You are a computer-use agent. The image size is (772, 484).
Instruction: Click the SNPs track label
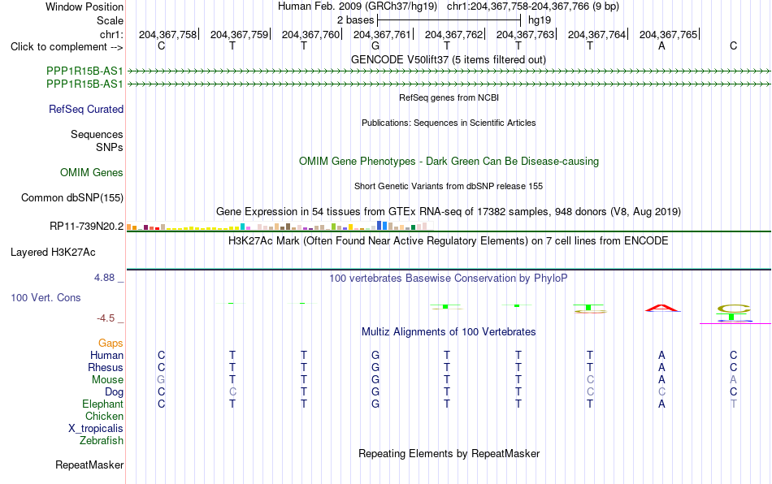pyautogui.click(x=110, y=148)
